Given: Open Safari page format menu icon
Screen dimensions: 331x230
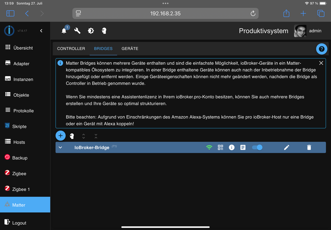Looking at the screenshot, I should (x=78, y=13).
